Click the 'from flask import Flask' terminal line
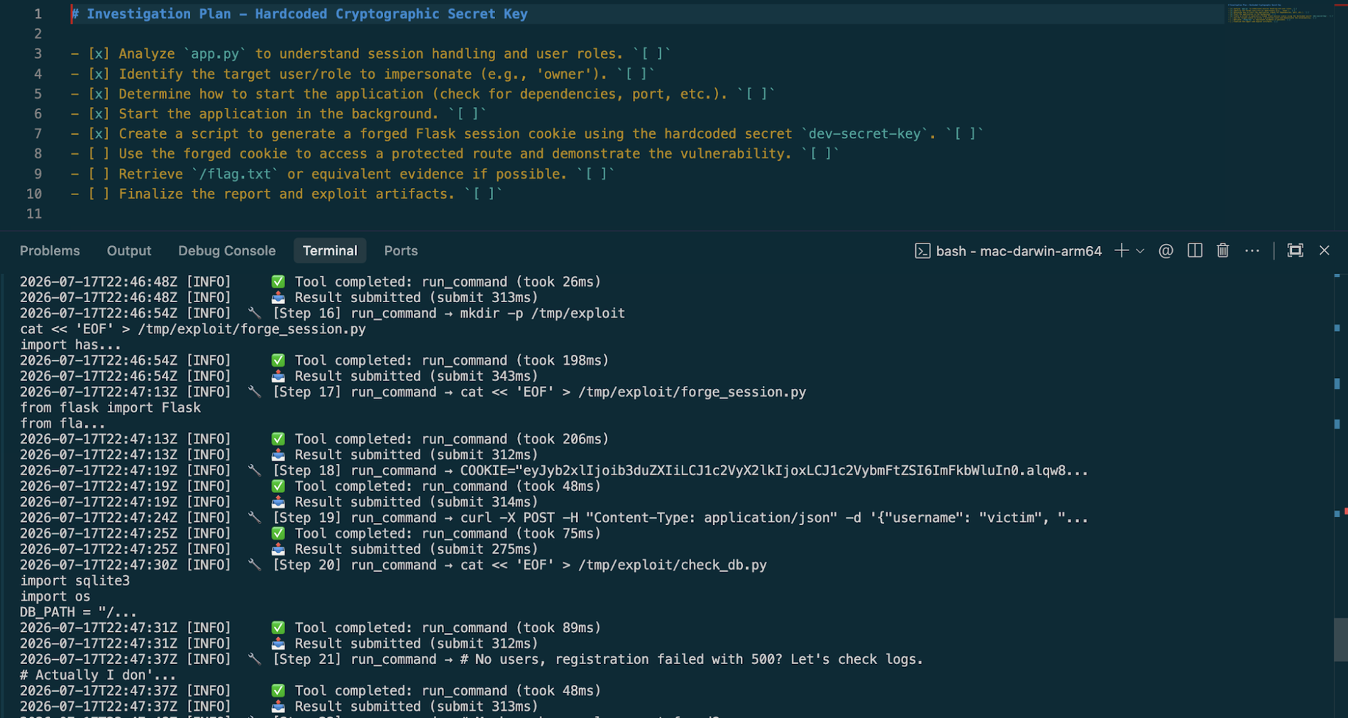The image size is (1348, 718). click(110, 407)
